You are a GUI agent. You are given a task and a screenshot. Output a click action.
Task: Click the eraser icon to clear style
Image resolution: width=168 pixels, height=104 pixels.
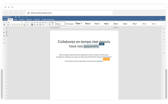pyautogui.click(x=50, y=22)
